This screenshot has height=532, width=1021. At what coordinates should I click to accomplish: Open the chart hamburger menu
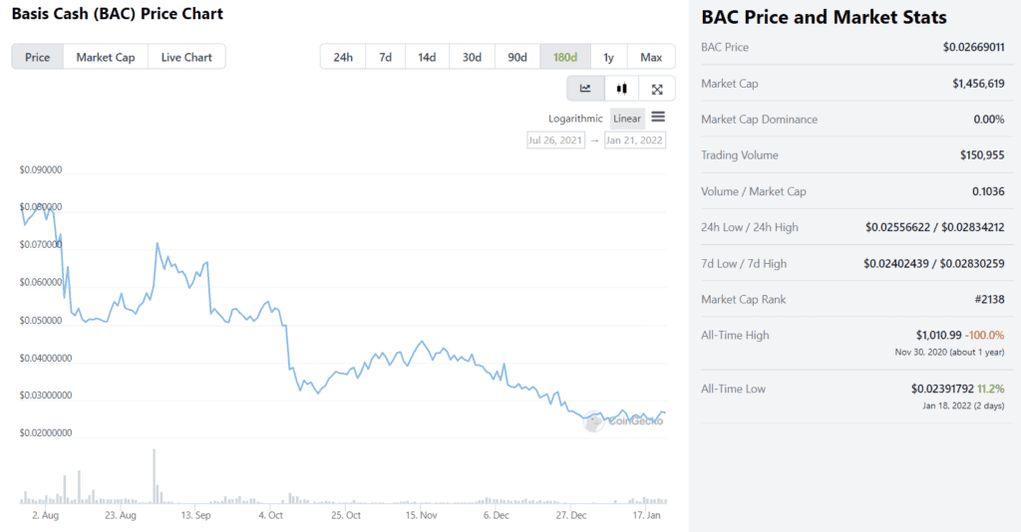tap(658, 118)
